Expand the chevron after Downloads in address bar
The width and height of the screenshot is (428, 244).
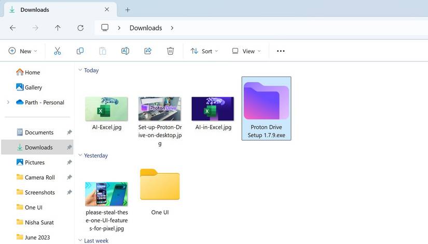[x=172, y=28]
